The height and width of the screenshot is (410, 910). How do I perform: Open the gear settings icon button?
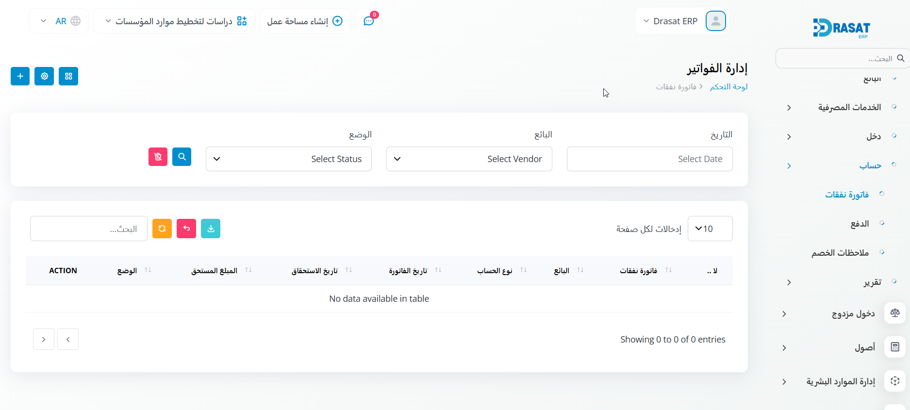(x=44, y=76)
